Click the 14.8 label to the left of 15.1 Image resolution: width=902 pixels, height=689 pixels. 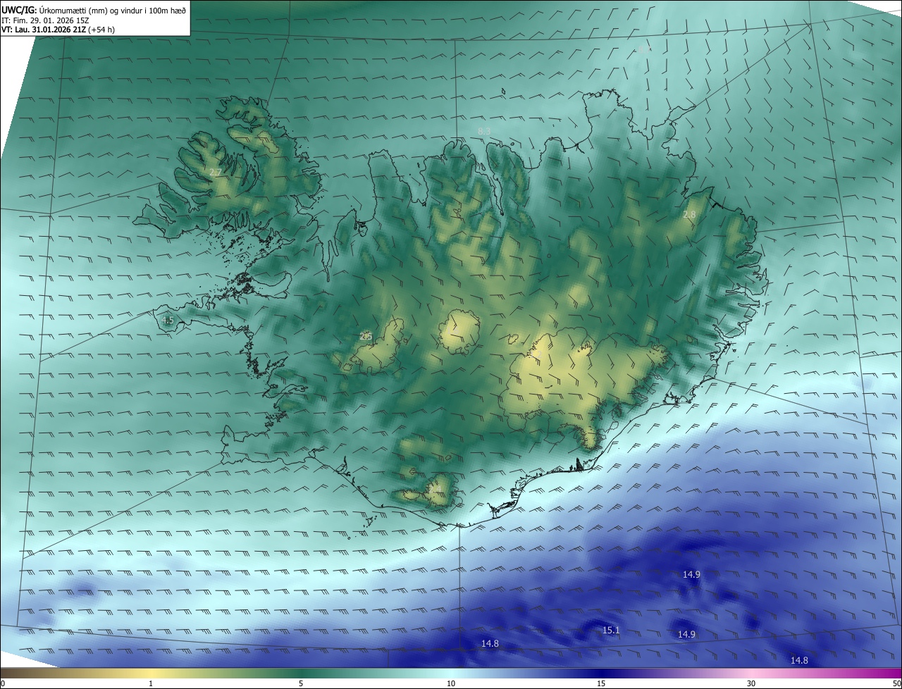click(490, 644)
